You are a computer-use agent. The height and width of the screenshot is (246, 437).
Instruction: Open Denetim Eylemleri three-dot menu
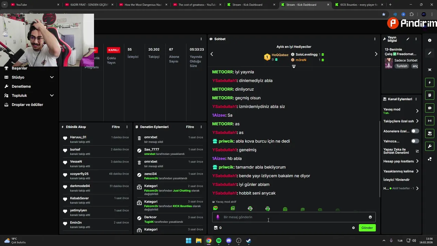pos(201,127)
